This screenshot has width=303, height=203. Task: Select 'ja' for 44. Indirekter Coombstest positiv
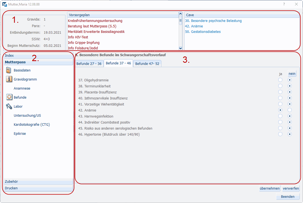click(280, 122)
